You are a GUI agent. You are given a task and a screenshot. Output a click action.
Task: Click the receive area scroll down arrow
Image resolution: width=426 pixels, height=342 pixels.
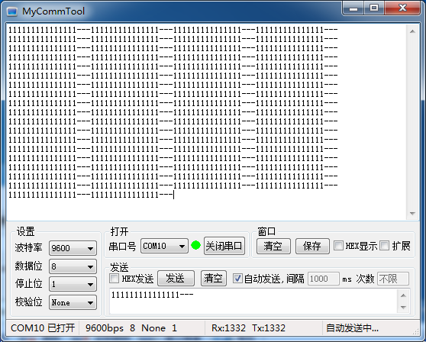pyautogui.click(x=412, y=214)
